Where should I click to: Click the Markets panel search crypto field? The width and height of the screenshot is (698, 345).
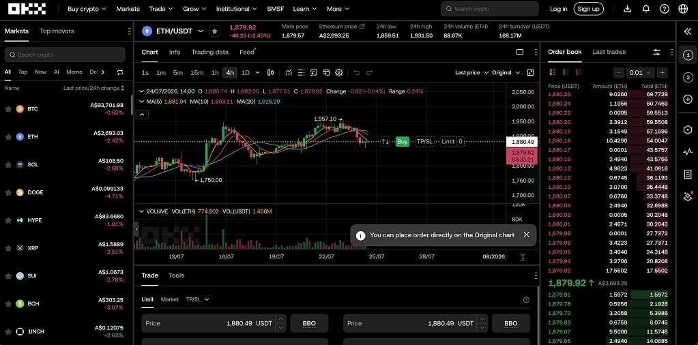pyautogui.click(x=65, y=55)
